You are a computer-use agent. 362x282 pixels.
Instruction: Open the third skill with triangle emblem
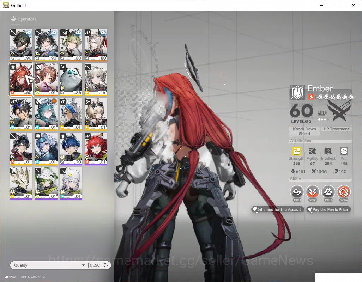point(328,192)
